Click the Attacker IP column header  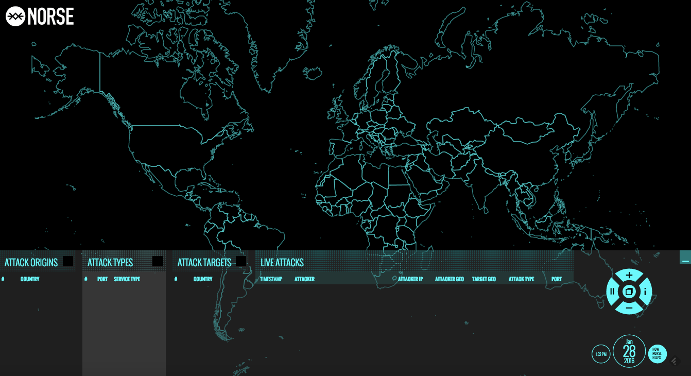pyautogui.click(x=410, y=279)
